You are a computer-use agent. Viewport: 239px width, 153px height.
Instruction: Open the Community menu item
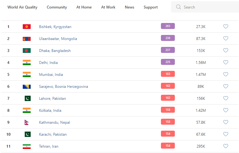[57, 7]
